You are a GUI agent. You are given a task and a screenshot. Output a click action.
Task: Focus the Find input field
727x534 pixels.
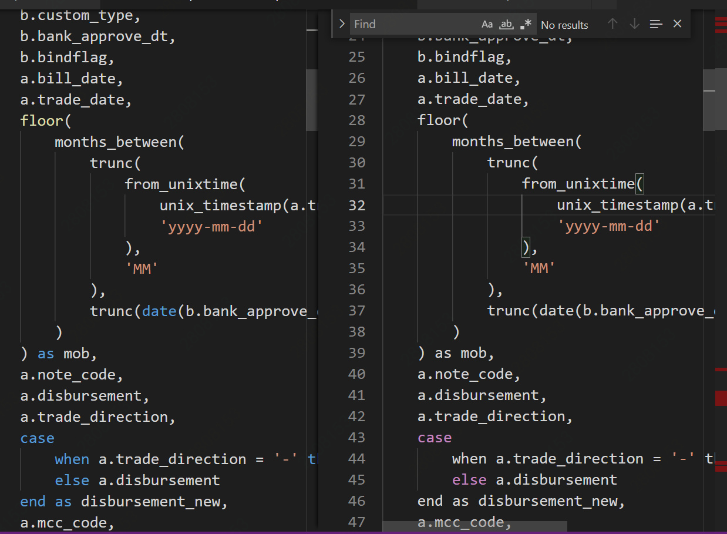pyautogui.click(x=415, y=24)
